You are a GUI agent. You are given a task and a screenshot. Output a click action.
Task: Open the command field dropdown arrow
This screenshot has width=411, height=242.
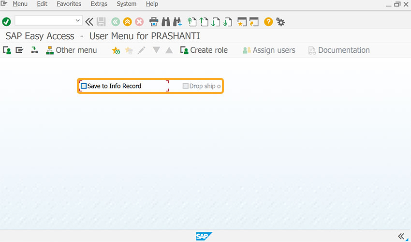point(77,20)
